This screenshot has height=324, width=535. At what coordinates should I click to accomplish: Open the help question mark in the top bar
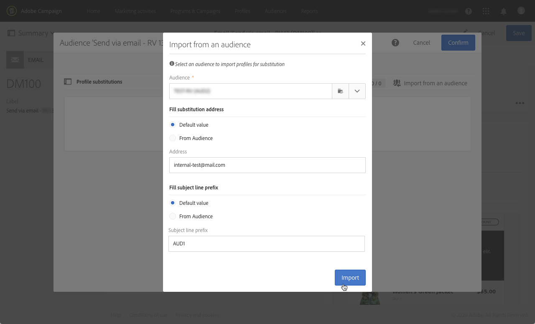[469, 11]
